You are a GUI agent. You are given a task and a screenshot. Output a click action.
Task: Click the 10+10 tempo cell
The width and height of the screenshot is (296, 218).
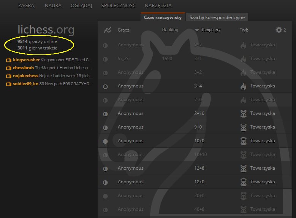(x=201, y=154)
